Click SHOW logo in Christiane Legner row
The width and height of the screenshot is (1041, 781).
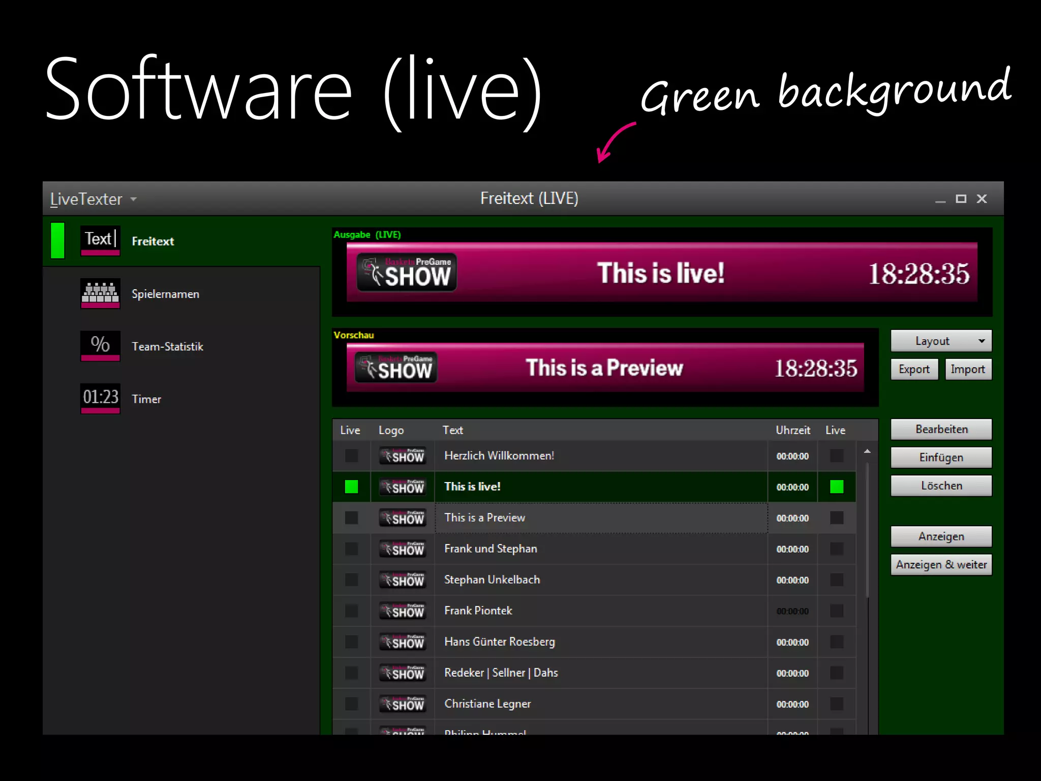[403, 704]
